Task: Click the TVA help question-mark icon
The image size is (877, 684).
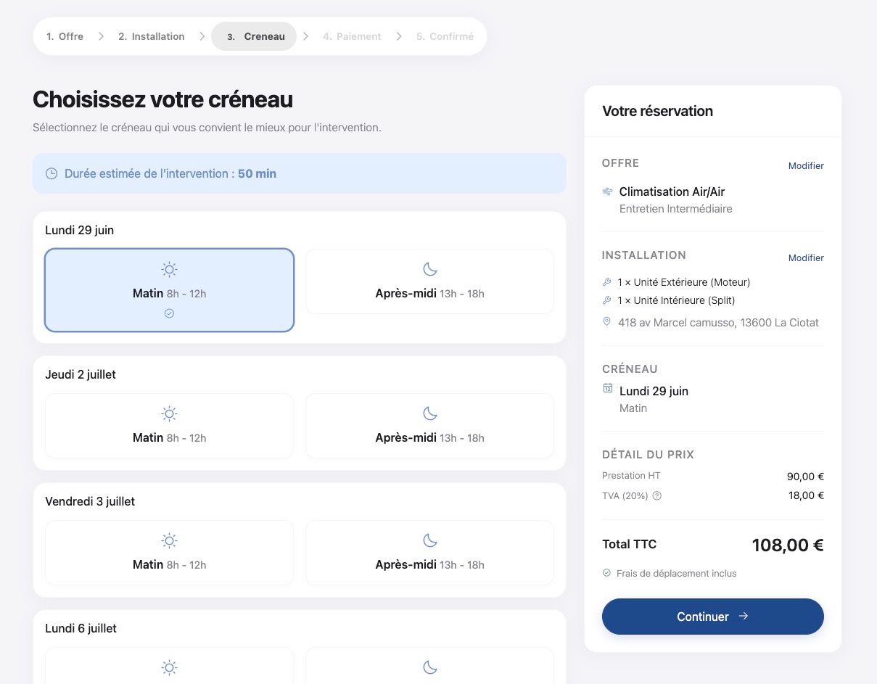Action: coord(657,496)
